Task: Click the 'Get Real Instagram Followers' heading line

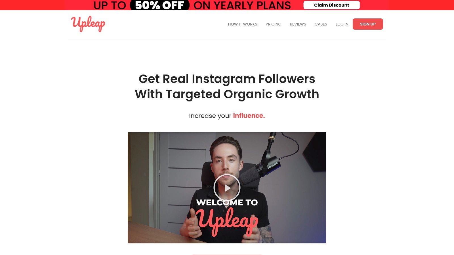Action: pyautogui.click(x=227, y=79)
